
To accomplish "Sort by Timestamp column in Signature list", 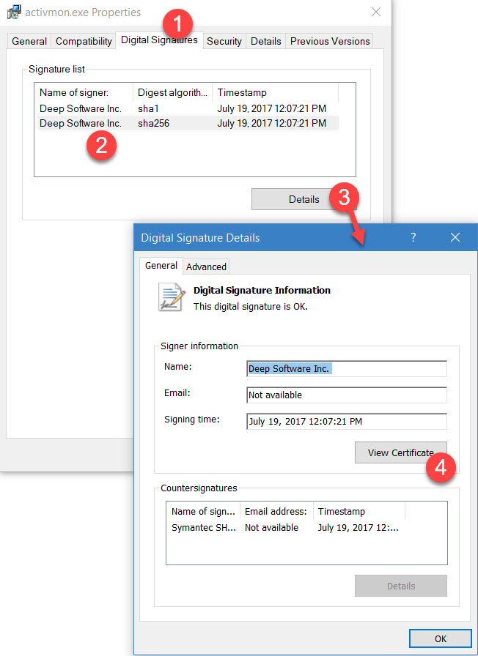I will (x=275, y=92).
